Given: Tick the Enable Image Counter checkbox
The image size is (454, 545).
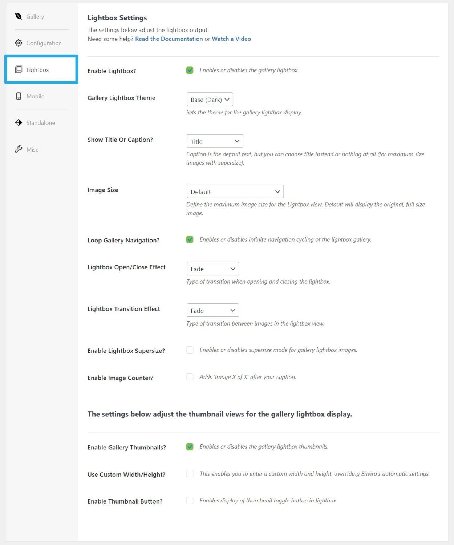Looking at the screenshot, I should click(x=190, y=377).
